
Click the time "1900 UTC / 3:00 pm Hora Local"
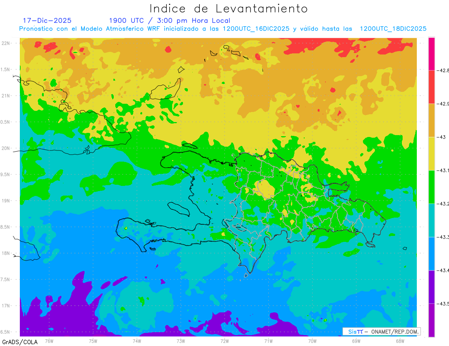[x=169, y=21]
